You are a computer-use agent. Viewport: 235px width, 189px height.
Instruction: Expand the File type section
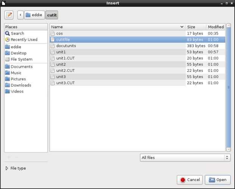pos(16,168)
